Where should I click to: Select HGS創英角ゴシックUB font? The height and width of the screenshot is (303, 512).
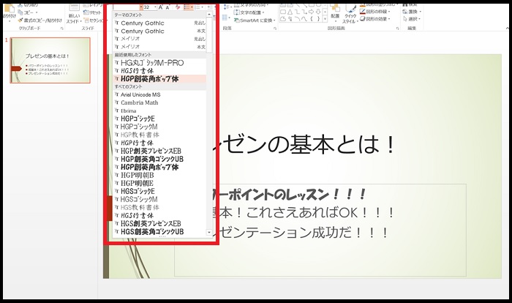(159, 232)
